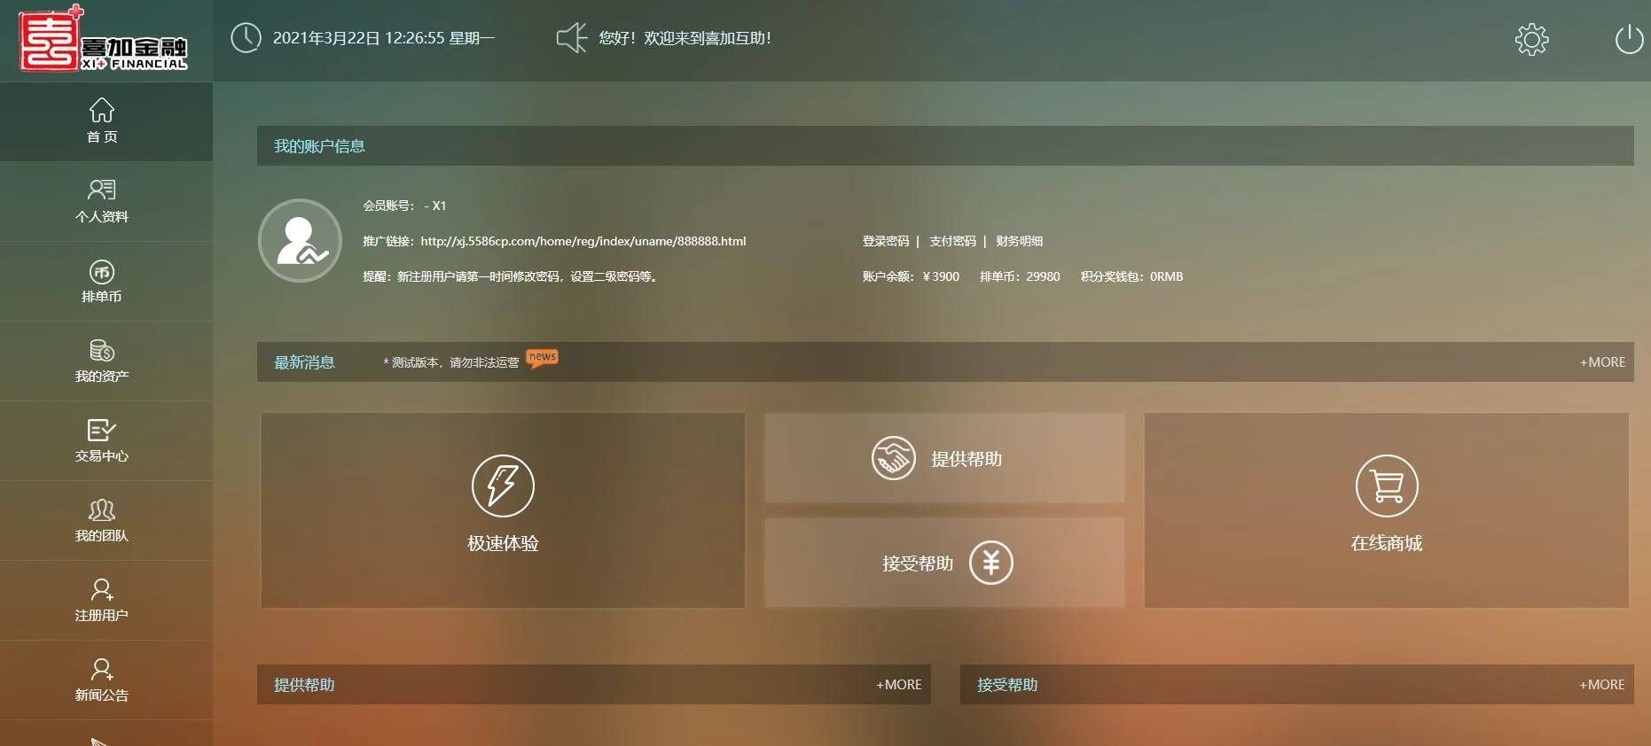Select 我的资产 in sidebar
This screenshot has width=1651, height=746.
[102, 361]
